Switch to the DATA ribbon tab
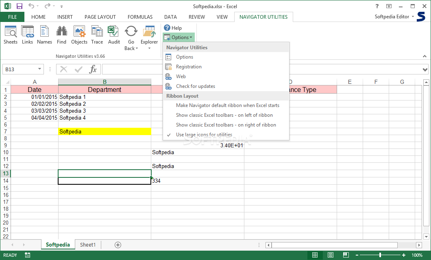 point(170,17)
